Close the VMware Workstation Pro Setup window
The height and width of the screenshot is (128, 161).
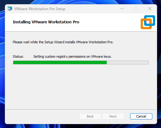click(x=150, y=9)
